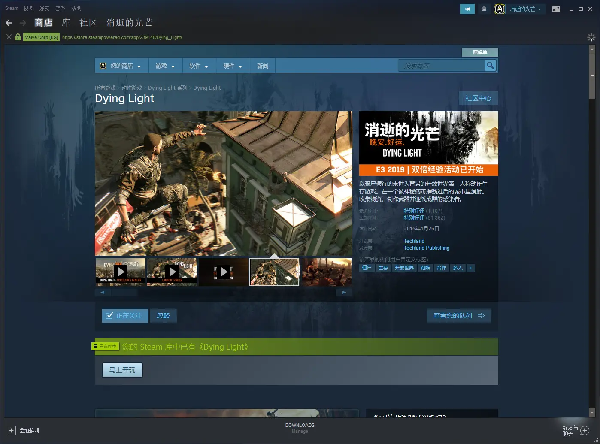
Task: Play the Accolades Trailer video thumbnail
Action: [x=121, y=272]
